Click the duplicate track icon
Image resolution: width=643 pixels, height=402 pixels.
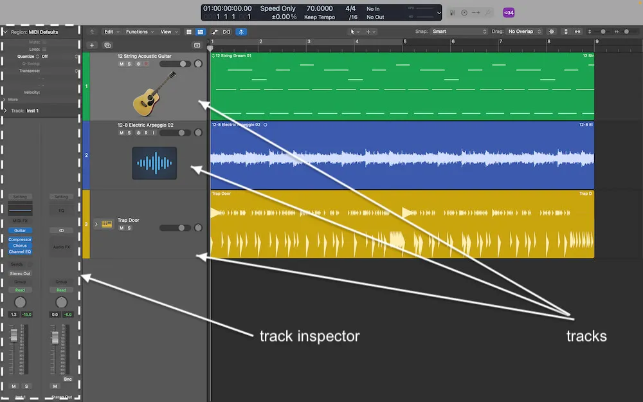coord(107,46)
